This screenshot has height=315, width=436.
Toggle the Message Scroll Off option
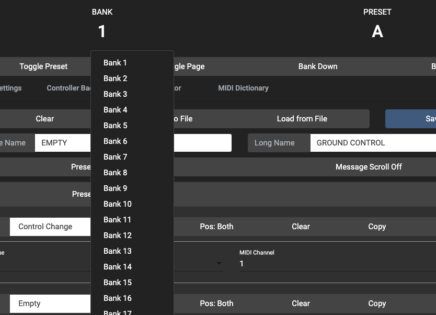coord(369,167)
